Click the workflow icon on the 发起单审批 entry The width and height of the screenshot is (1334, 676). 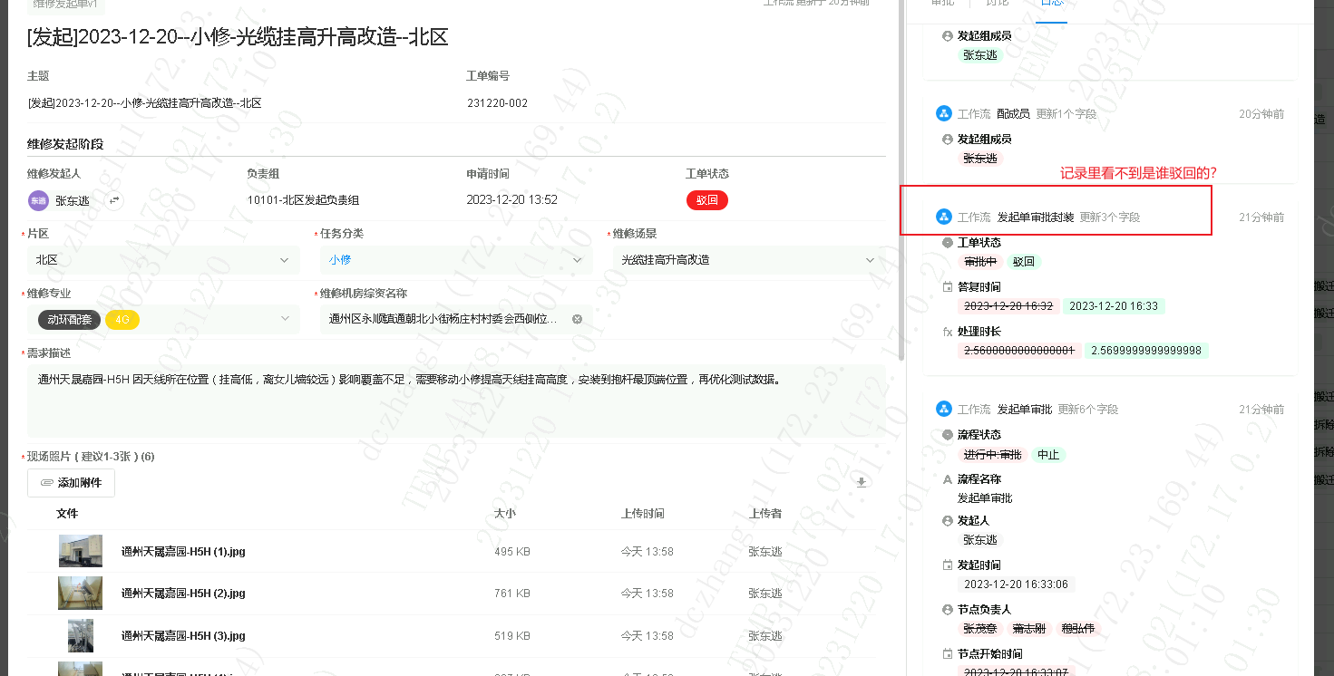point(943,410)
